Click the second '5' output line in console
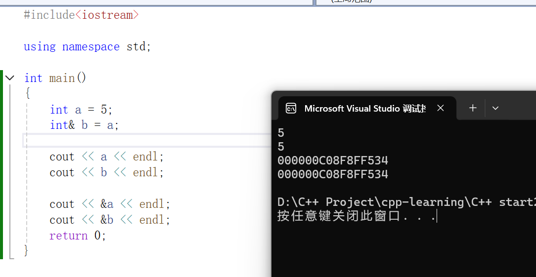 (281, 147)
